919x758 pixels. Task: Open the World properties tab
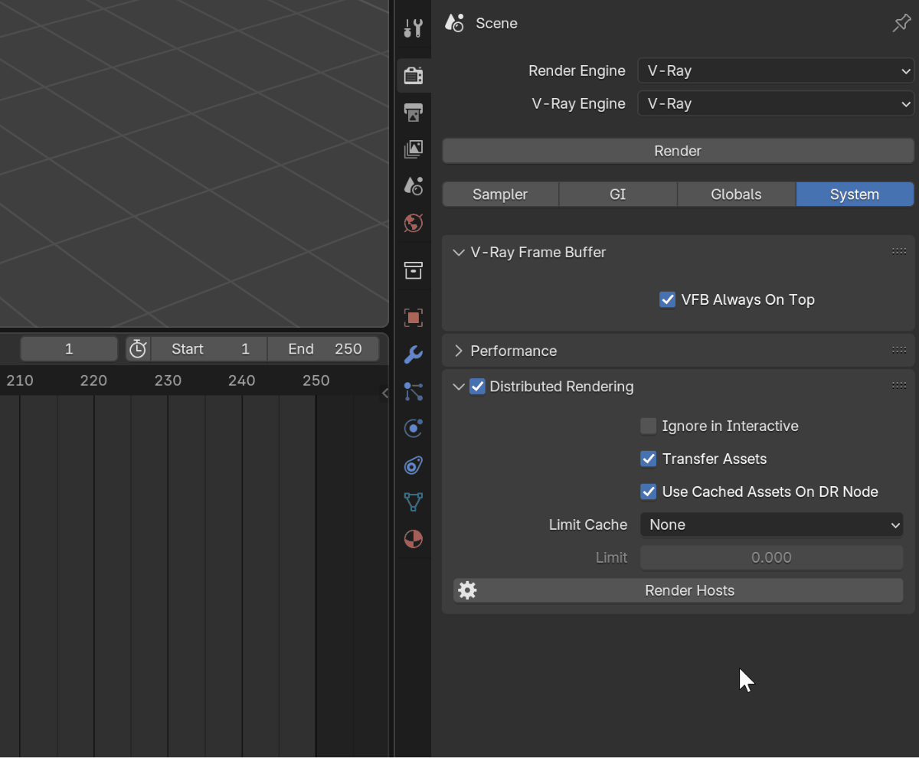coord(413,223)
